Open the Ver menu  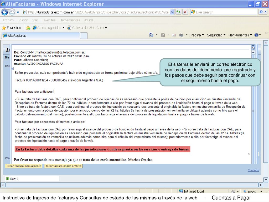point(35,20)
